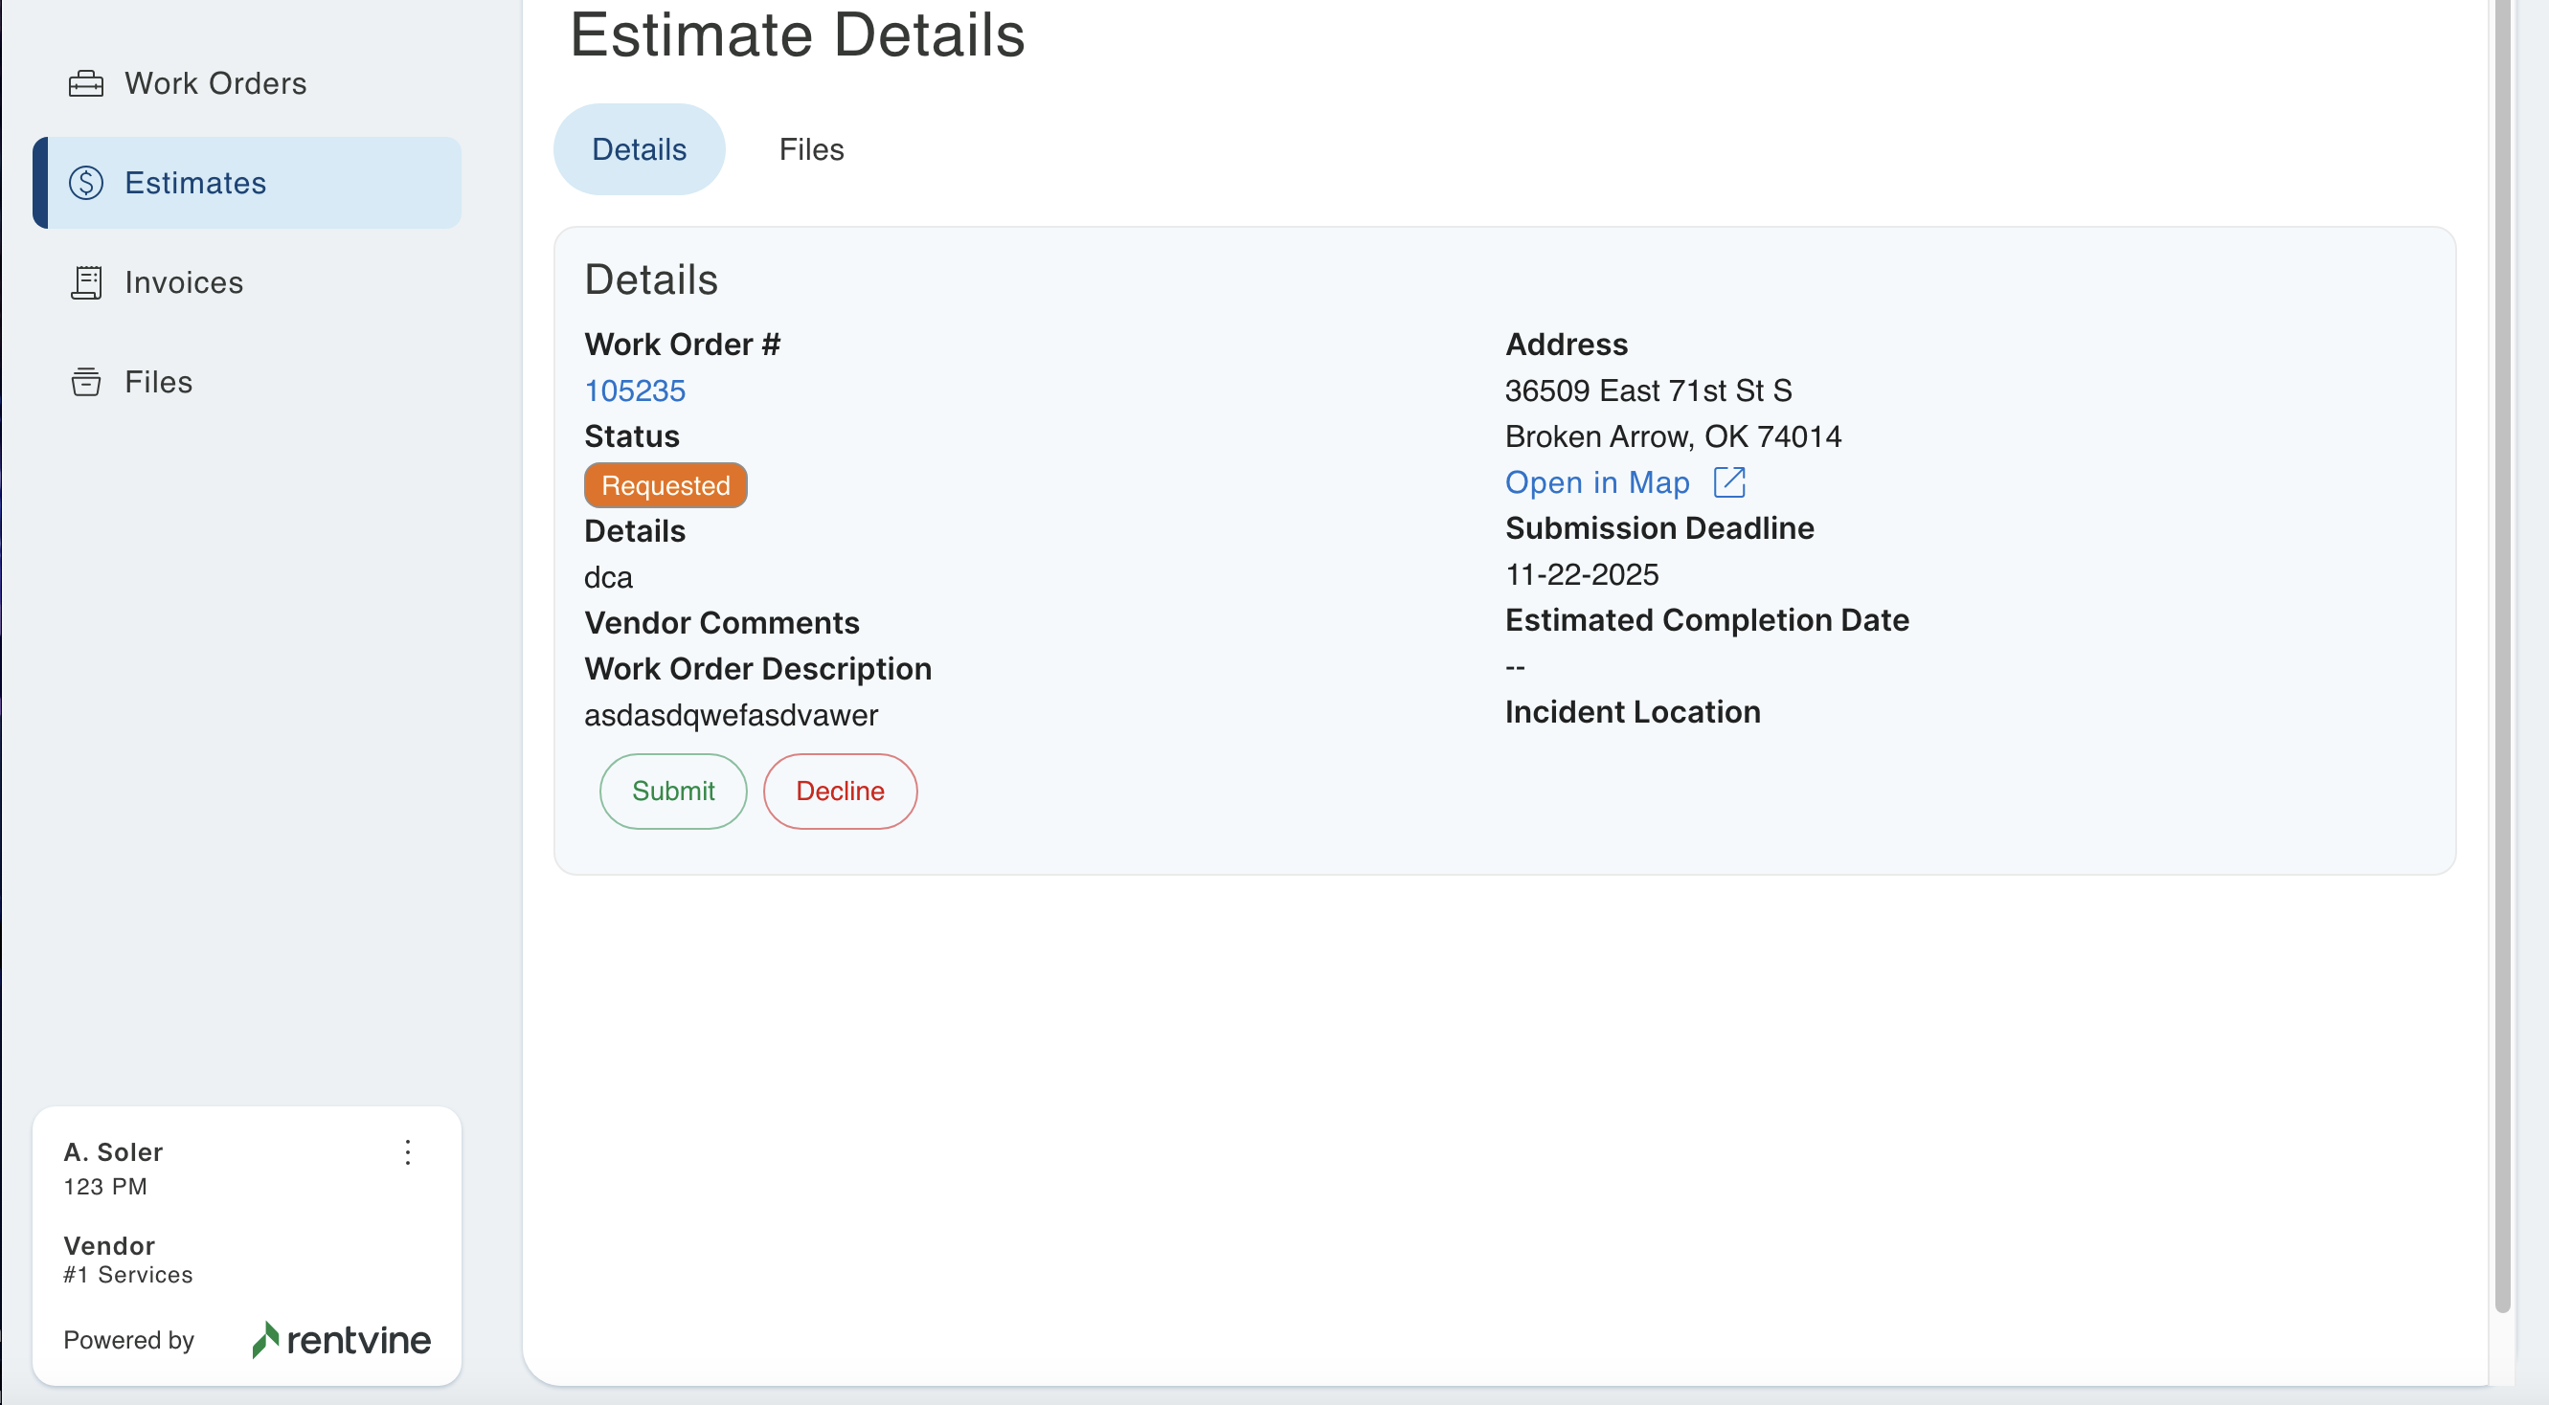
Task: Click the Open in Map link
Action: point(1596,482)
